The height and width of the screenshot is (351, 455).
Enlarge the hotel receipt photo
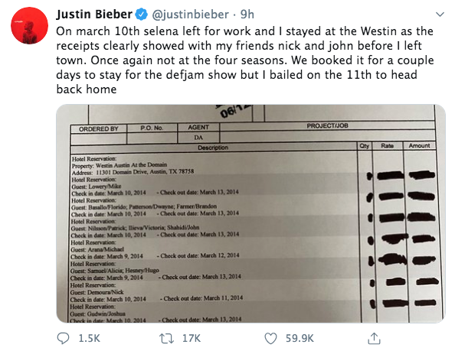(x=250, y=213)
